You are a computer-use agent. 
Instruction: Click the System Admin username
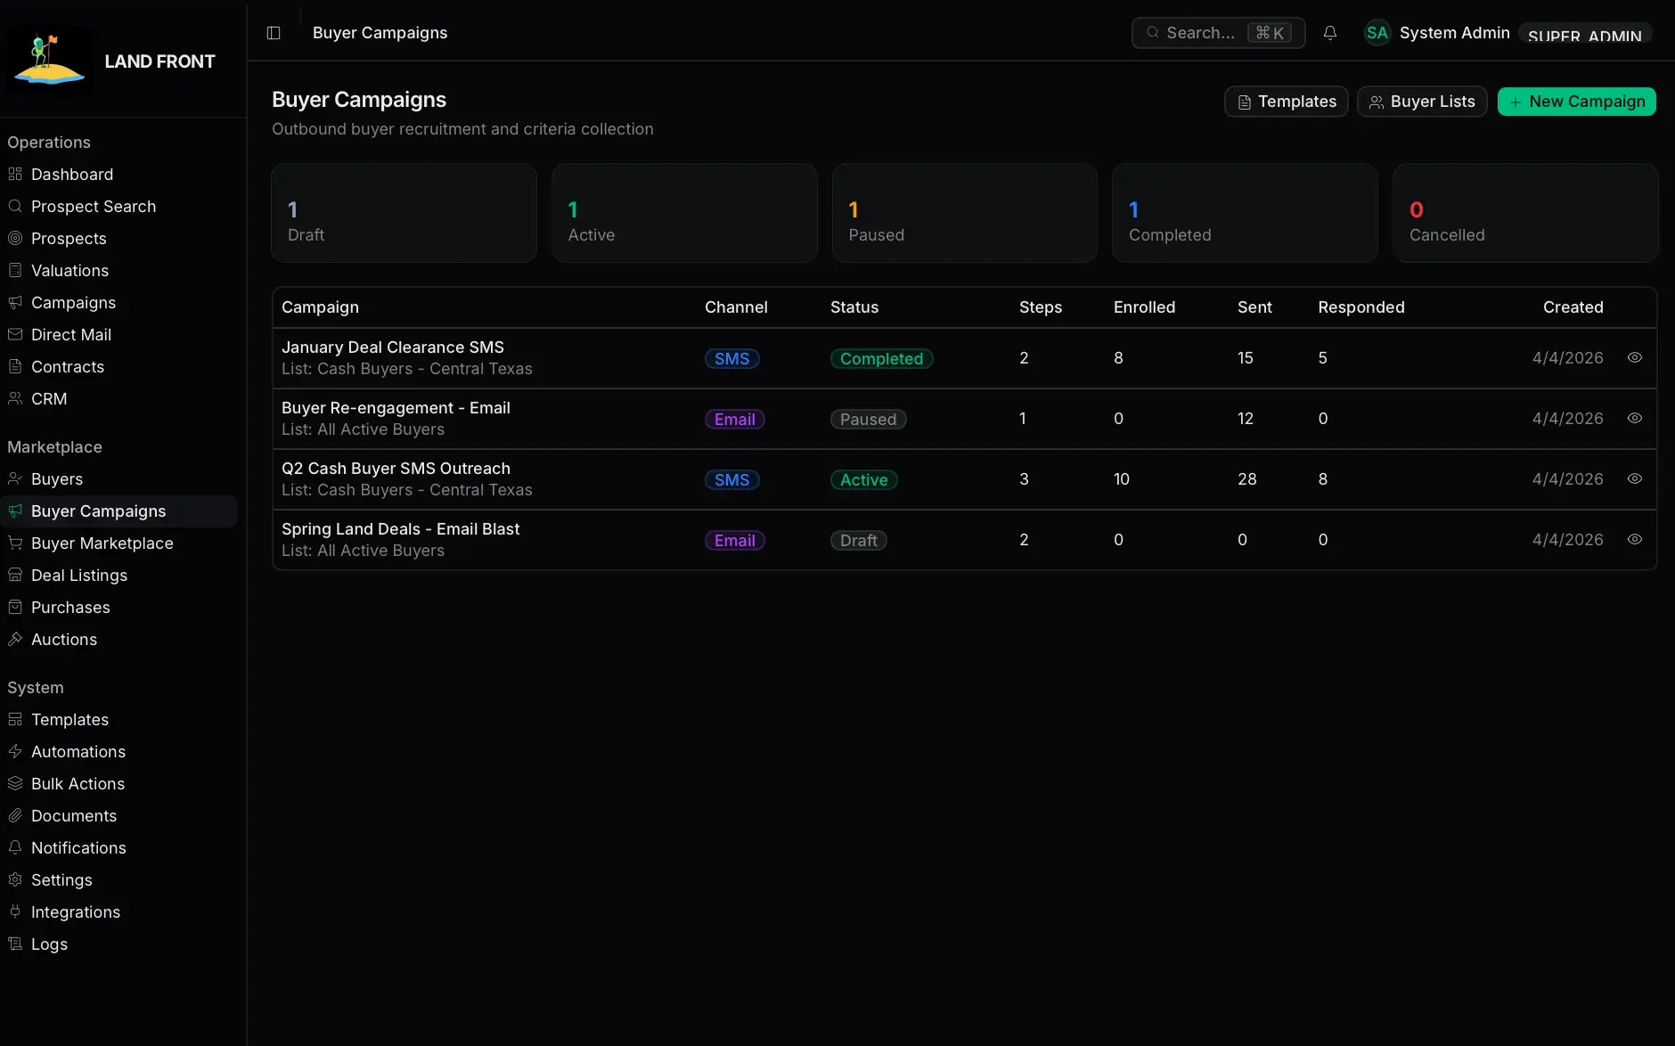tap(1454, 33)
